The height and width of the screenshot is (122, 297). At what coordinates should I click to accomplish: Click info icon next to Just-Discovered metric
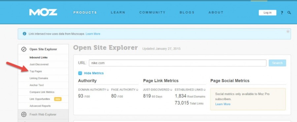coord(171,90)
